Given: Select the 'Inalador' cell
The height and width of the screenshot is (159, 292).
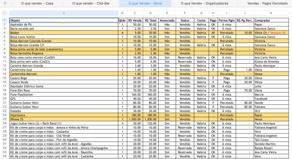Looking at the screenshot, I should [x=64, y=111].
